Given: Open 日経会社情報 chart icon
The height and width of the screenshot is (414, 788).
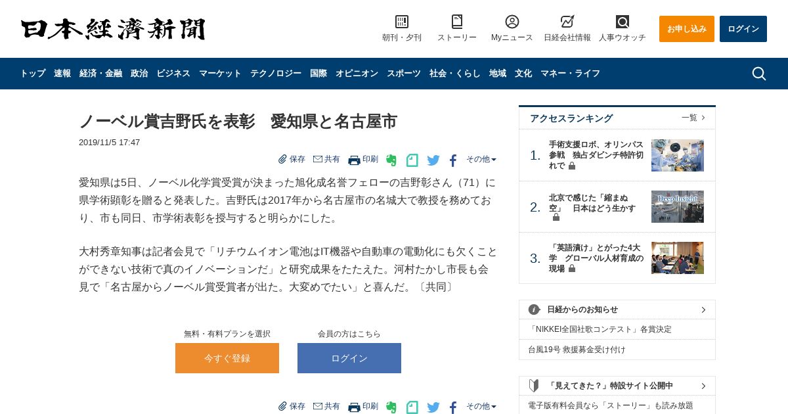Looking at the screenshot, I should pos(567,22).
